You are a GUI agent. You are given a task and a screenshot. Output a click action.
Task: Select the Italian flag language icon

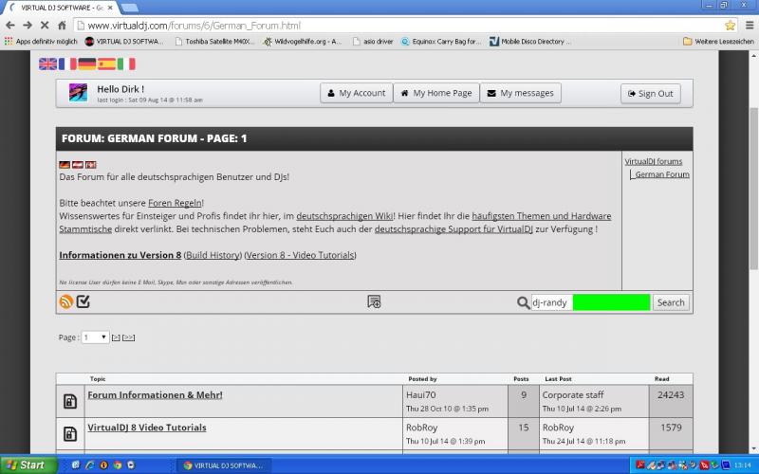126,64
